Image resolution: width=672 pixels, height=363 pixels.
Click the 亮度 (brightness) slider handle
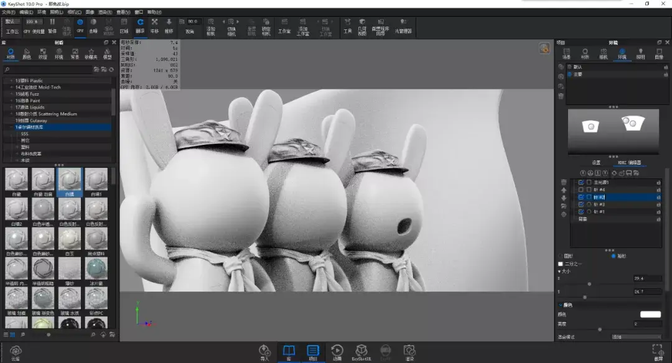(x=600, y=329)
